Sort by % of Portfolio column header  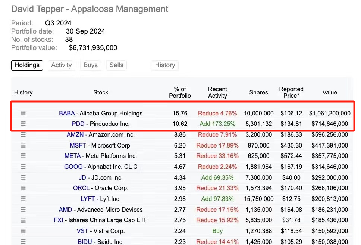[x=180, y=92]
